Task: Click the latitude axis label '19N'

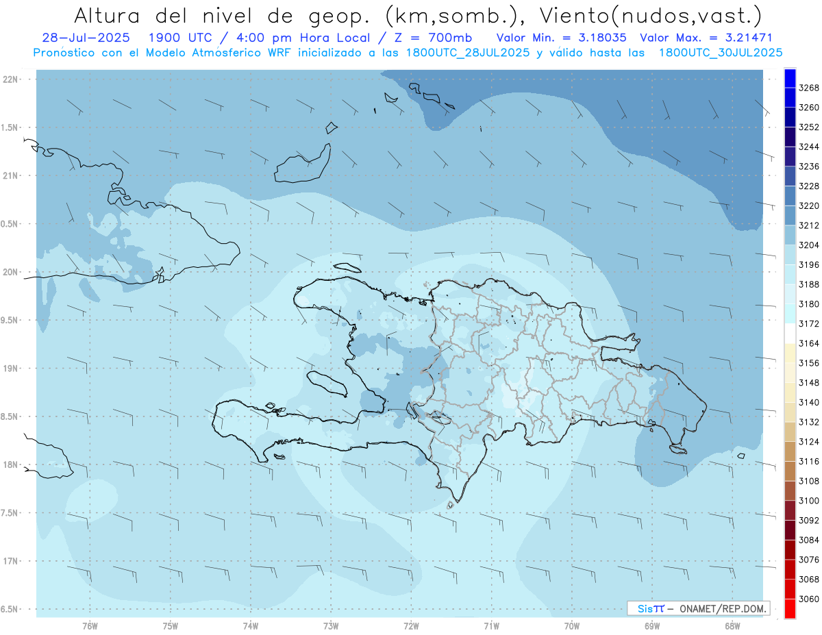Action: point(12,369)
